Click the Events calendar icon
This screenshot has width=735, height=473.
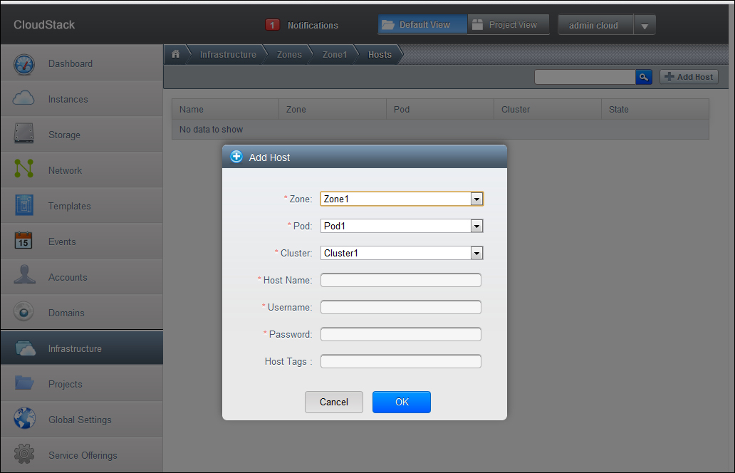click(x=24, y=241)
